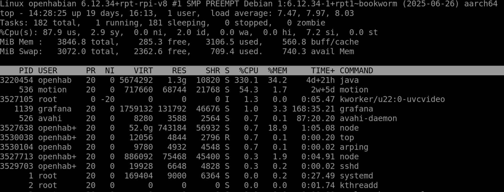Click the 330.1 CPU usage value
Image resolution: width=504 pixels, height=192 pixels.
click(x=246, y=80)
